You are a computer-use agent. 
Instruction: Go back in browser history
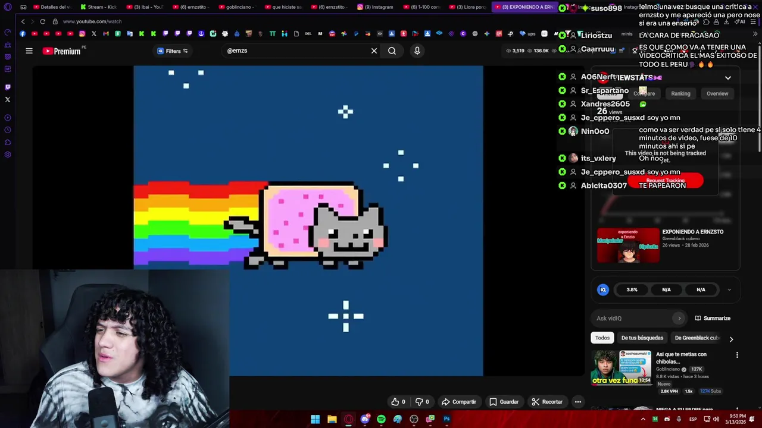[x=23, y=21]
